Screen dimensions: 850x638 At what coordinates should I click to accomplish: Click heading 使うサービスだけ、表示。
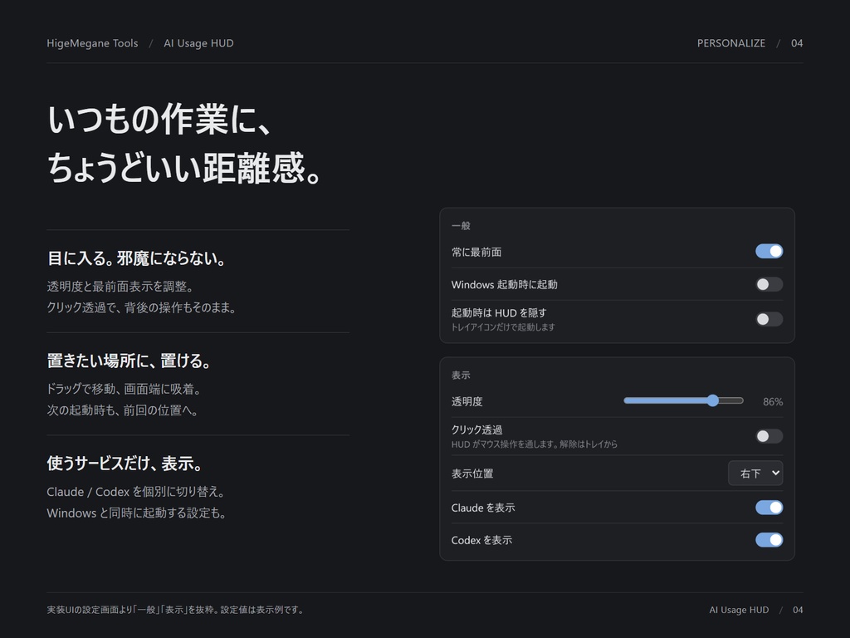click(x=125, y=464)
